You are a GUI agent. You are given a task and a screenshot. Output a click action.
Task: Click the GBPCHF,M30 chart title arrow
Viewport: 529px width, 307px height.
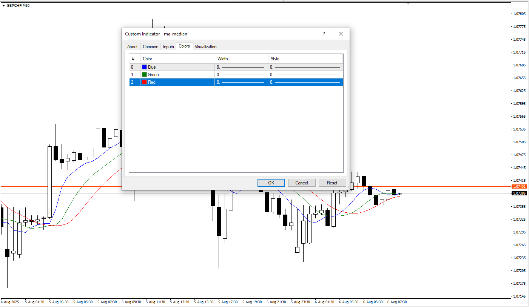(x=4, y=5)
